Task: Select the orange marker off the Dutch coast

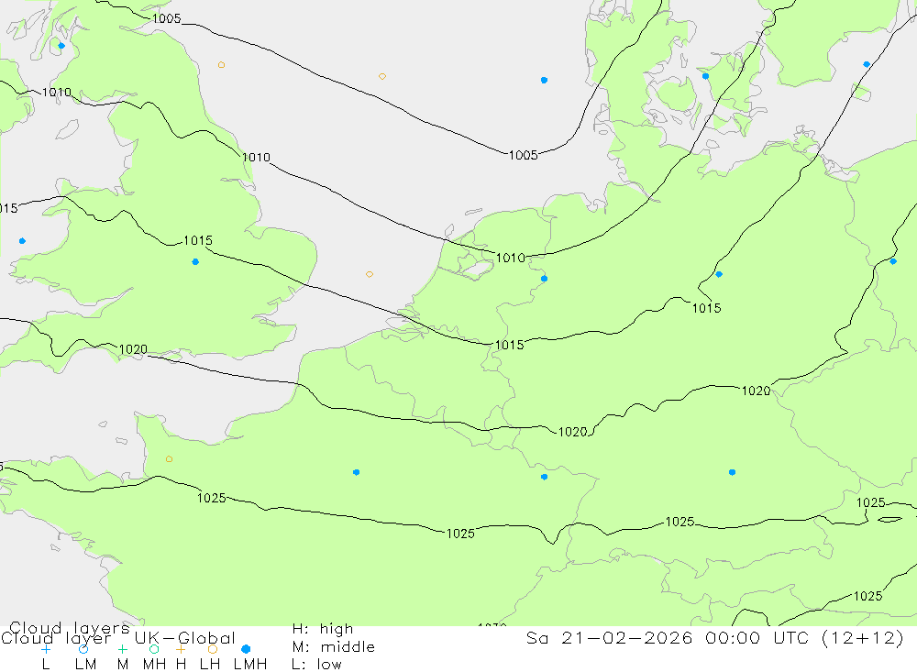Action: (x=370, y=274)
